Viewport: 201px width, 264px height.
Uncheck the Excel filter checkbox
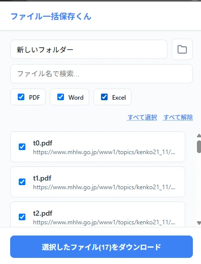[x=104, y=97]
